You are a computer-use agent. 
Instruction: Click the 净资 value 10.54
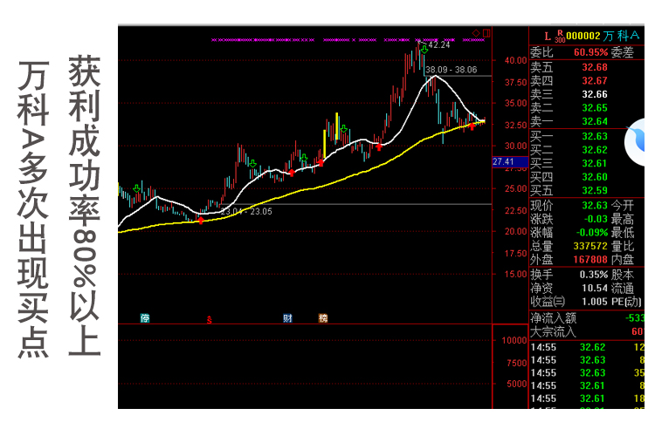595,288
